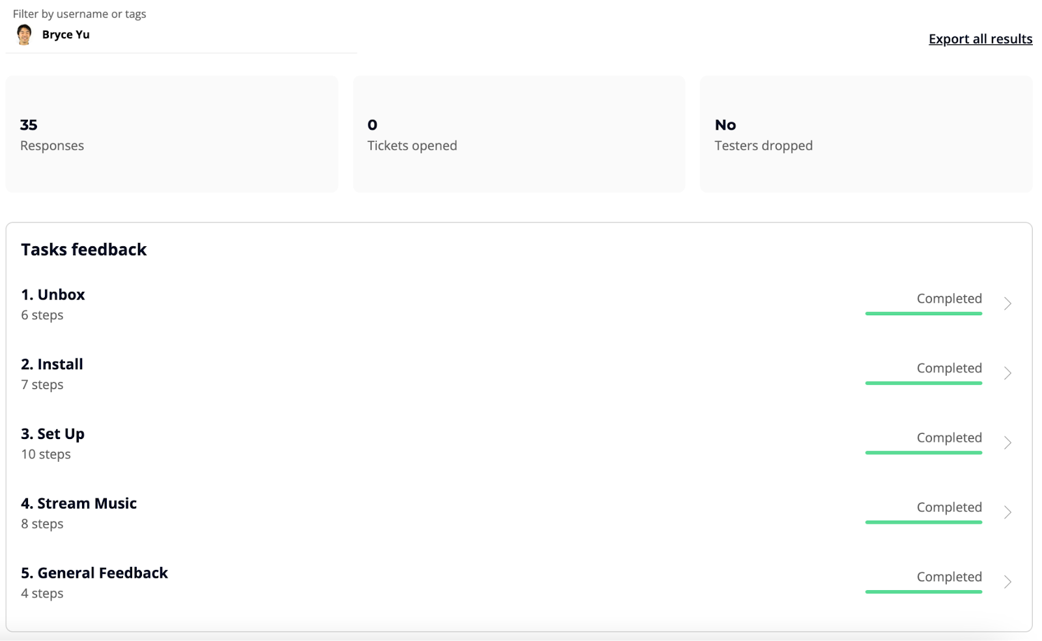Select the Testers dropped summary card
Screen dimensions: 1042x641
click(866, 134)
